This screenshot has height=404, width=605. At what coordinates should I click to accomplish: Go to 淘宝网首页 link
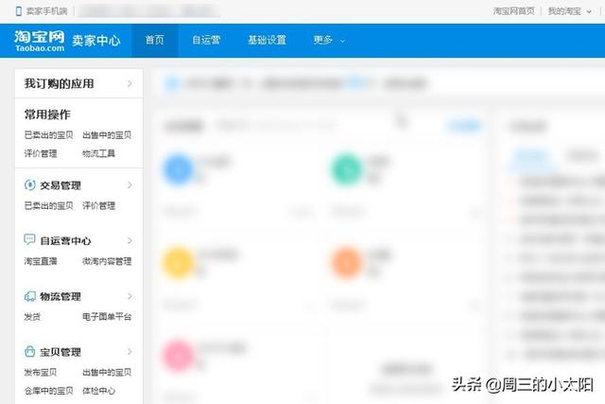click(513, 11)
